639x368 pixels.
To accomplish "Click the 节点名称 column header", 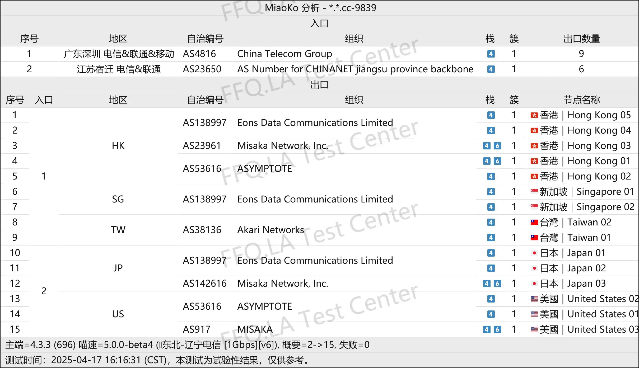I will (x=581, y=100).
